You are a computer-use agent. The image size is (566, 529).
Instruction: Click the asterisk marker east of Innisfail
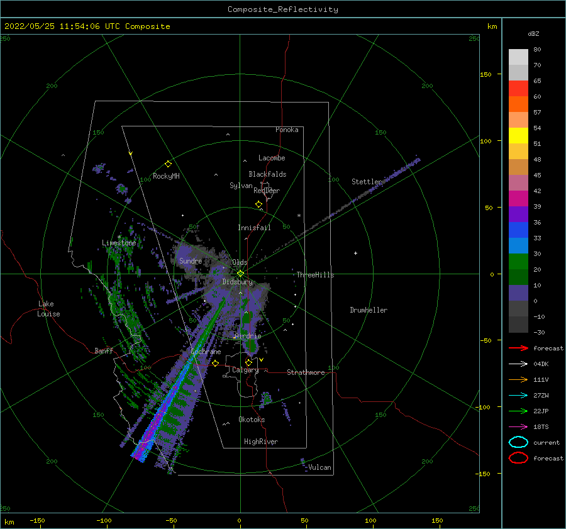[299, 216]
